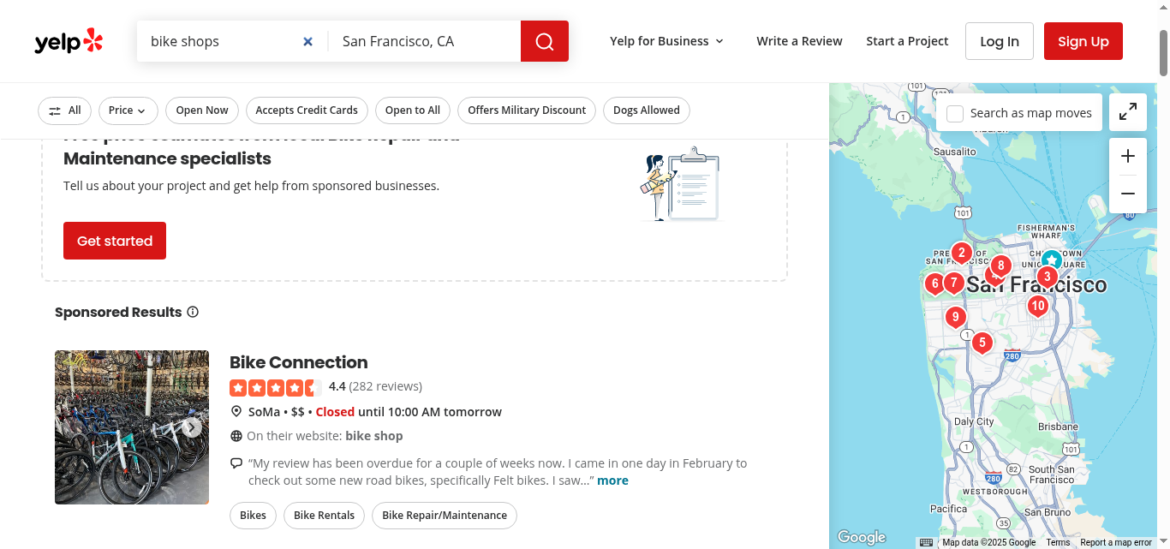Expand the Price filter dropdown
The height and width of the screenshot is (549, 1170).
128,110
